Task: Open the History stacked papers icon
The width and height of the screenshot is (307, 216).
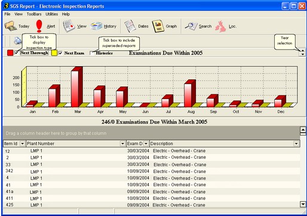Action: tap(96, 26)
